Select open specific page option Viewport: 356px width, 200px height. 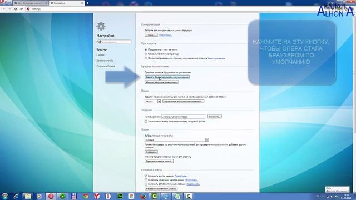(x=146, y=58)
